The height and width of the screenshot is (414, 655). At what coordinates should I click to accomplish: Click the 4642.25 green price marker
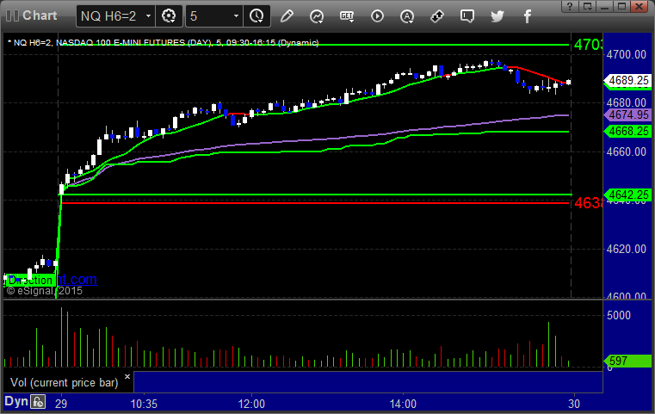628,195
